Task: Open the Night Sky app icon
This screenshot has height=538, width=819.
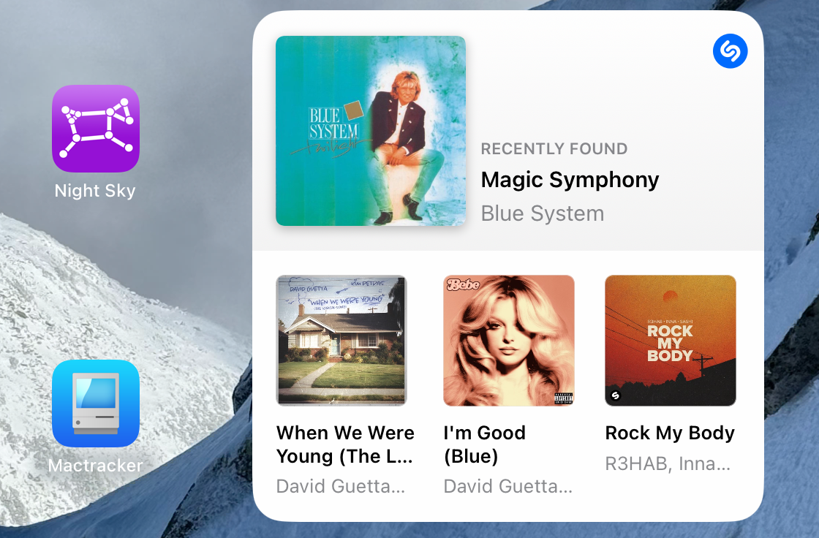Action: point(96,129)
